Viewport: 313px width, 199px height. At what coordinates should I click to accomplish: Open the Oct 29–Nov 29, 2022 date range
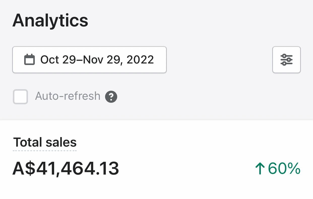[89, 60]
